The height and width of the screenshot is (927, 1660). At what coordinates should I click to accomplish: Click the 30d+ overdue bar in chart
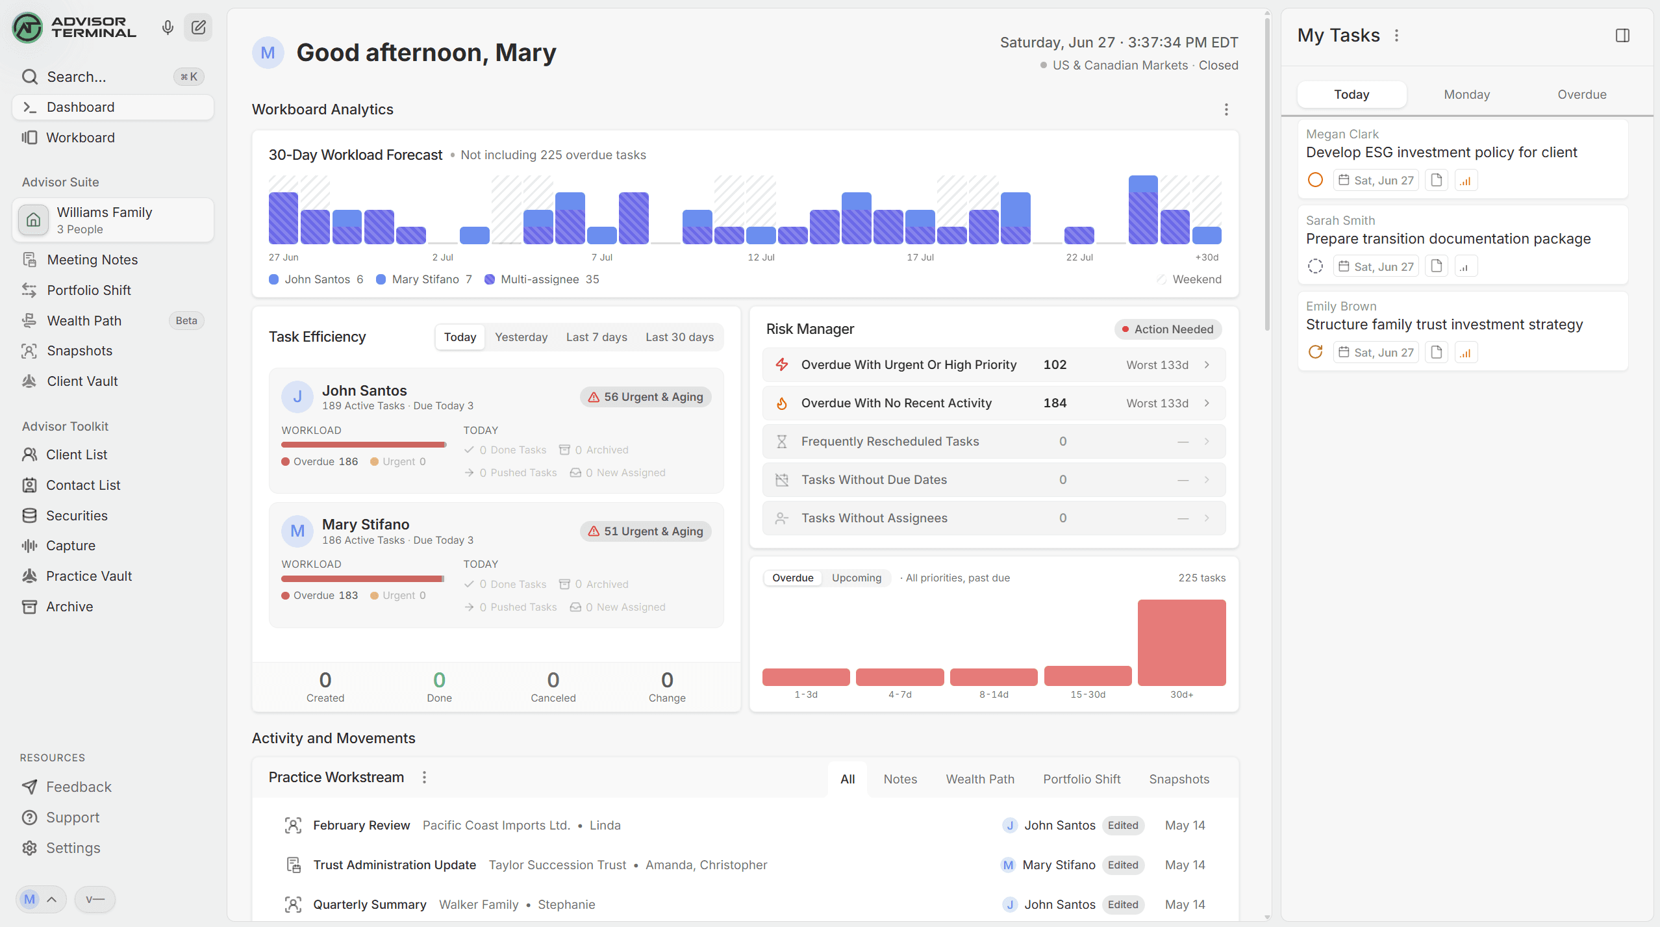(x=1181, y=642)
